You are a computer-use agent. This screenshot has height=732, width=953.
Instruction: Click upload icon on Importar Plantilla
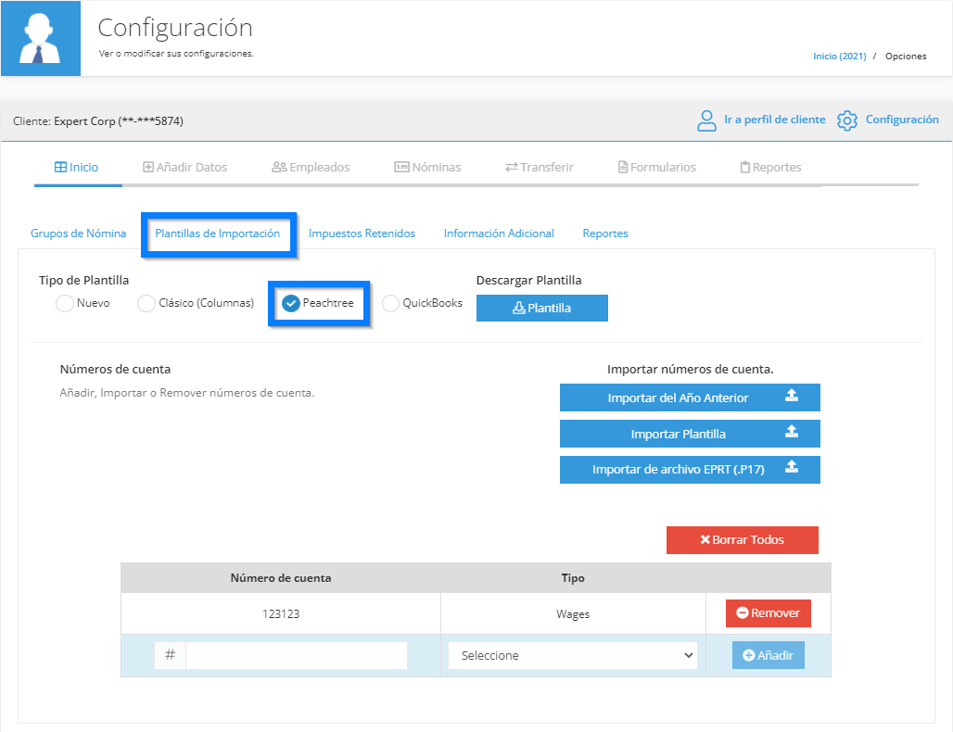point(792,432)
